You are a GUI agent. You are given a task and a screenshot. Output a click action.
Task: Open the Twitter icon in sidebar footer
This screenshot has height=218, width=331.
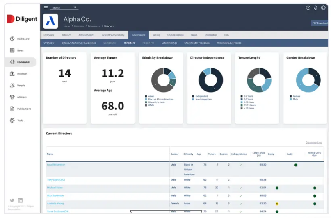tap(12, 200)
